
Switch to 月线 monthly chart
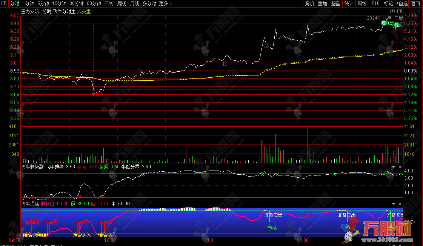[x=135, y=3]
